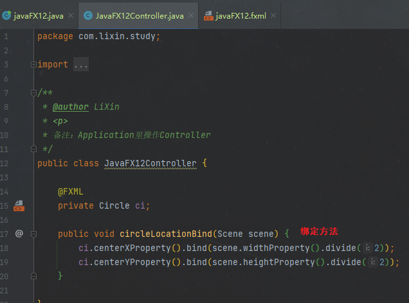Open the javaFX12.fxml tab

coord(241,16)
